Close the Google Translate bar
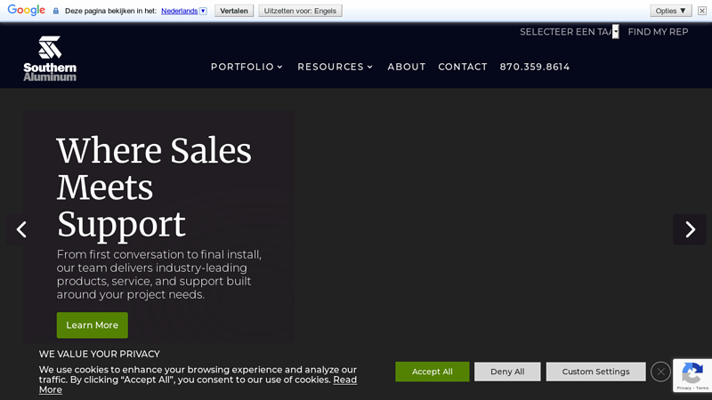Screen dimensions: 712x400 702,11
